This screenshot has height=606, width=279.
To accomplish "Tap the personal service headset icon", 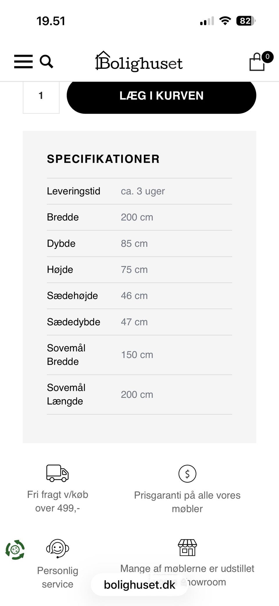I will pos(57,548).
